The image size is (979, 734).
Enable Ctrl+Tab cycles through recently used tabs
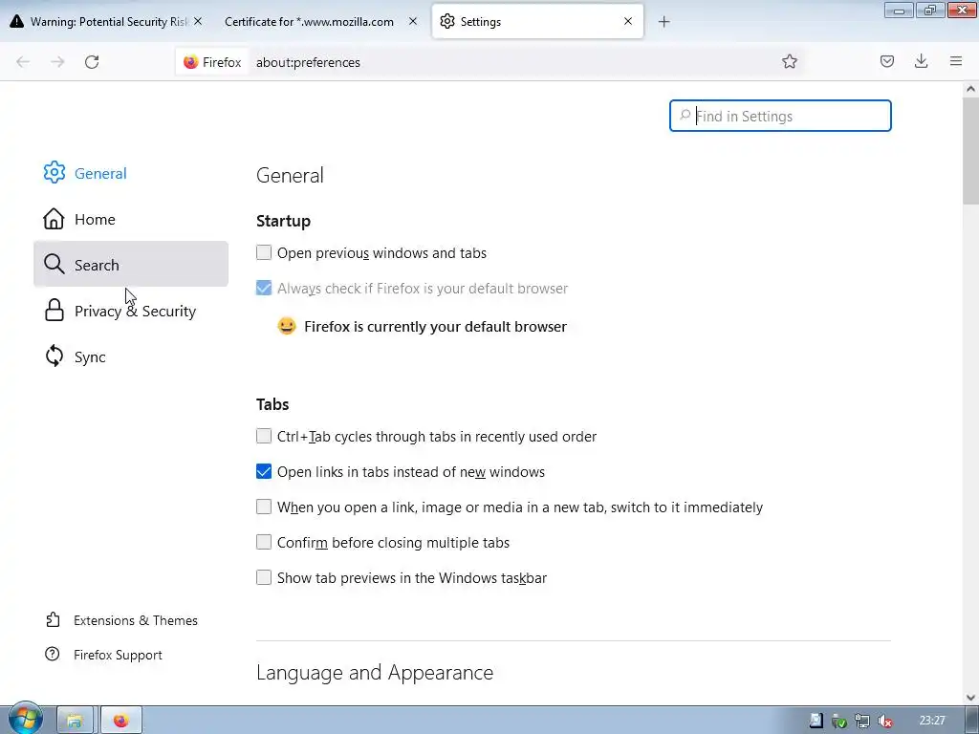click(x=264, y=436)
